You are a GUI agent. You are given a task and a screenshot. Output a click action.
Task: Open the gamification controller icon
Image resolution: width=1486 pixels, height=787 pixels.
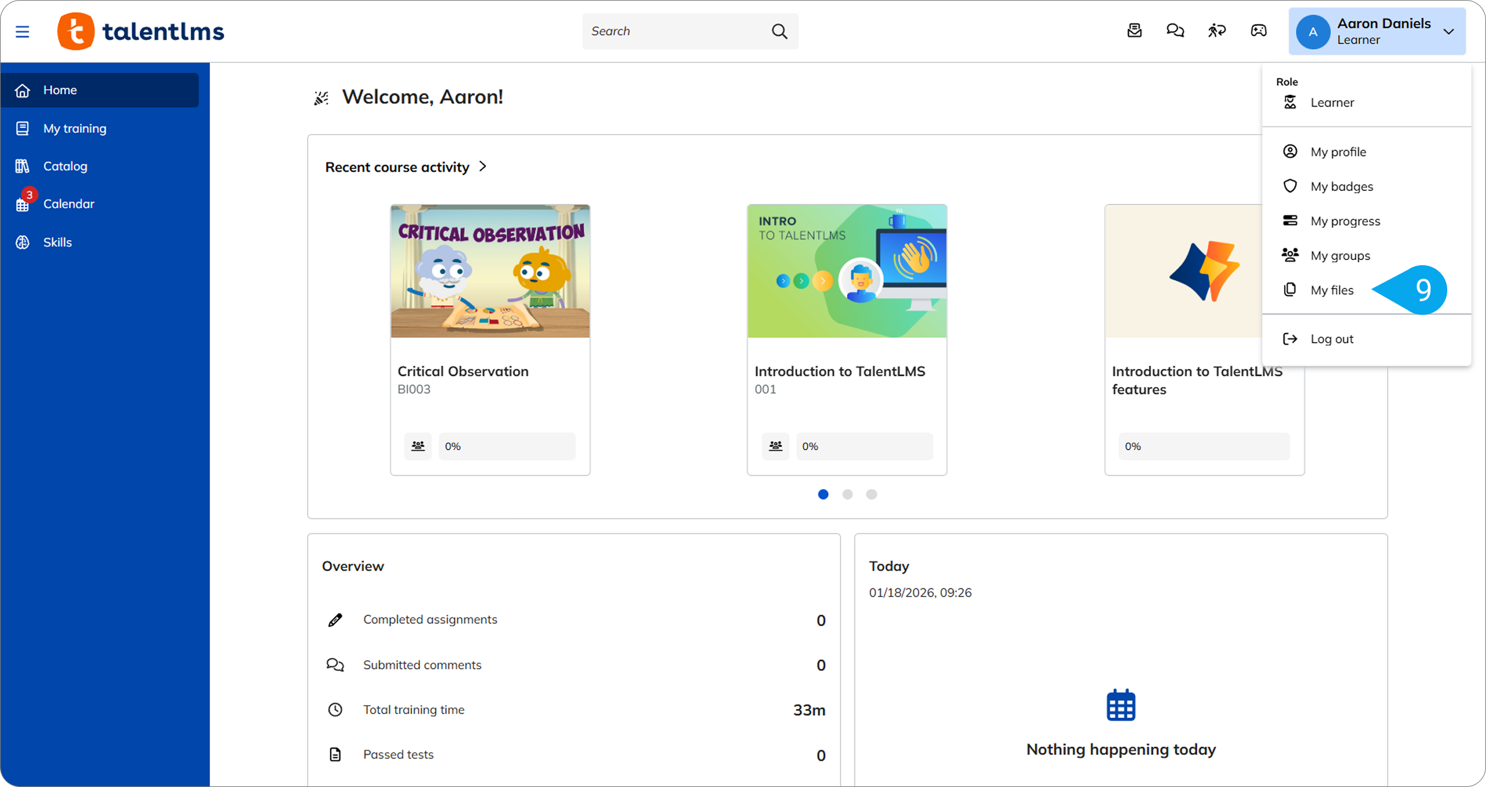(1258, 31)
